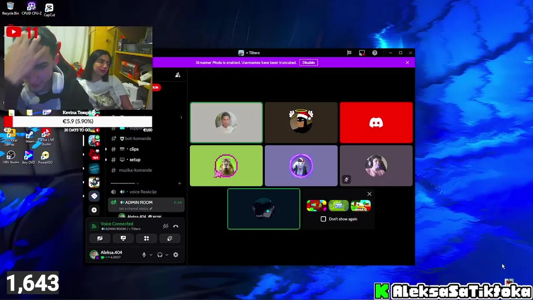Start an activity button
Screen dimensions: 533x300
[147, 238]
